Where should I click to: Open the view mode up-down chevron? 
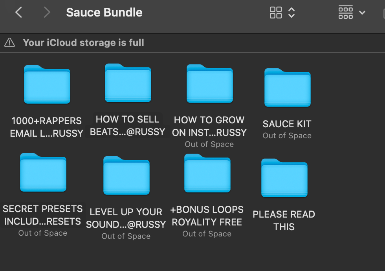pos(291,13)
